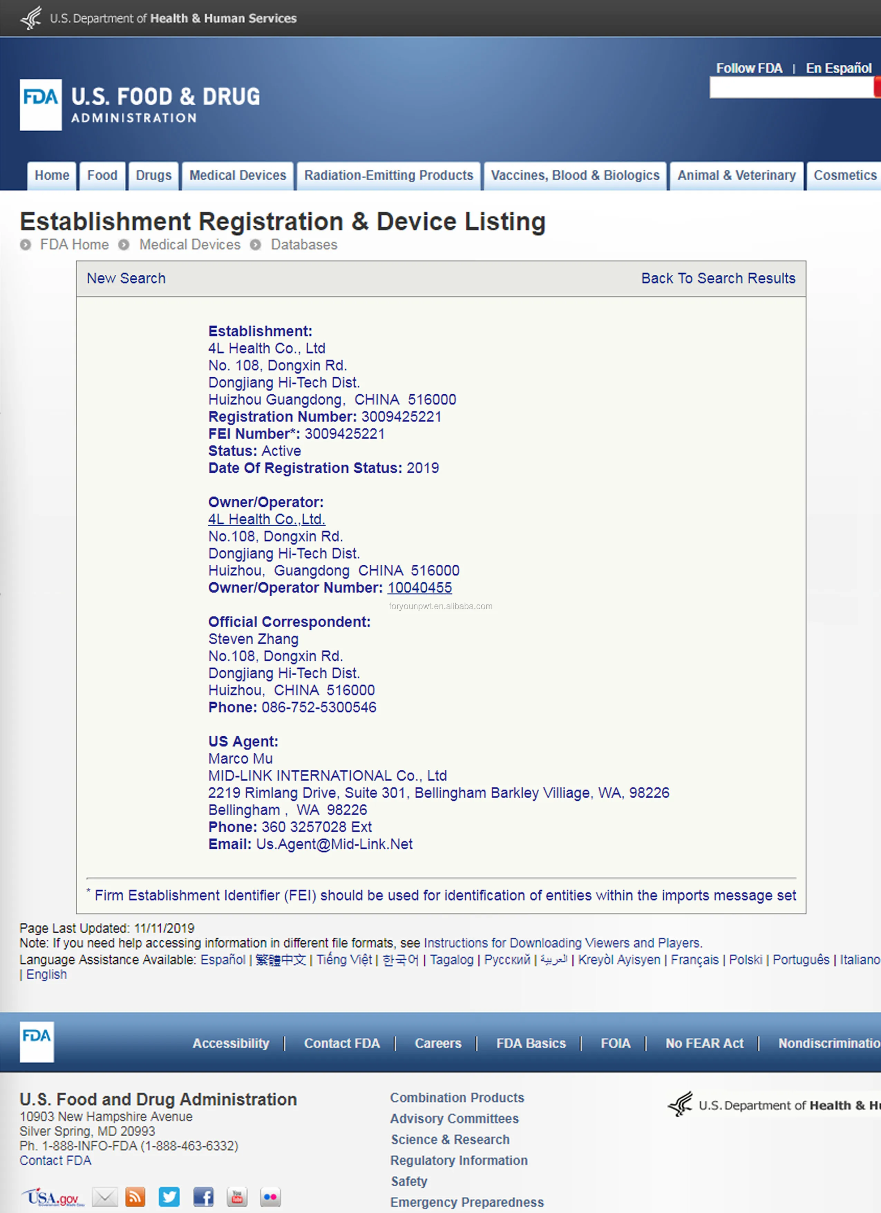The image size is (881, 1213).
Task: Click the YouTube icon in footer
Action: click(237, 1197)
